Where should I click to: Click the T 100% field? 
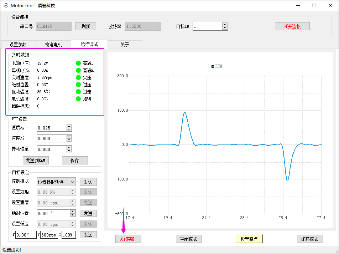69,235
